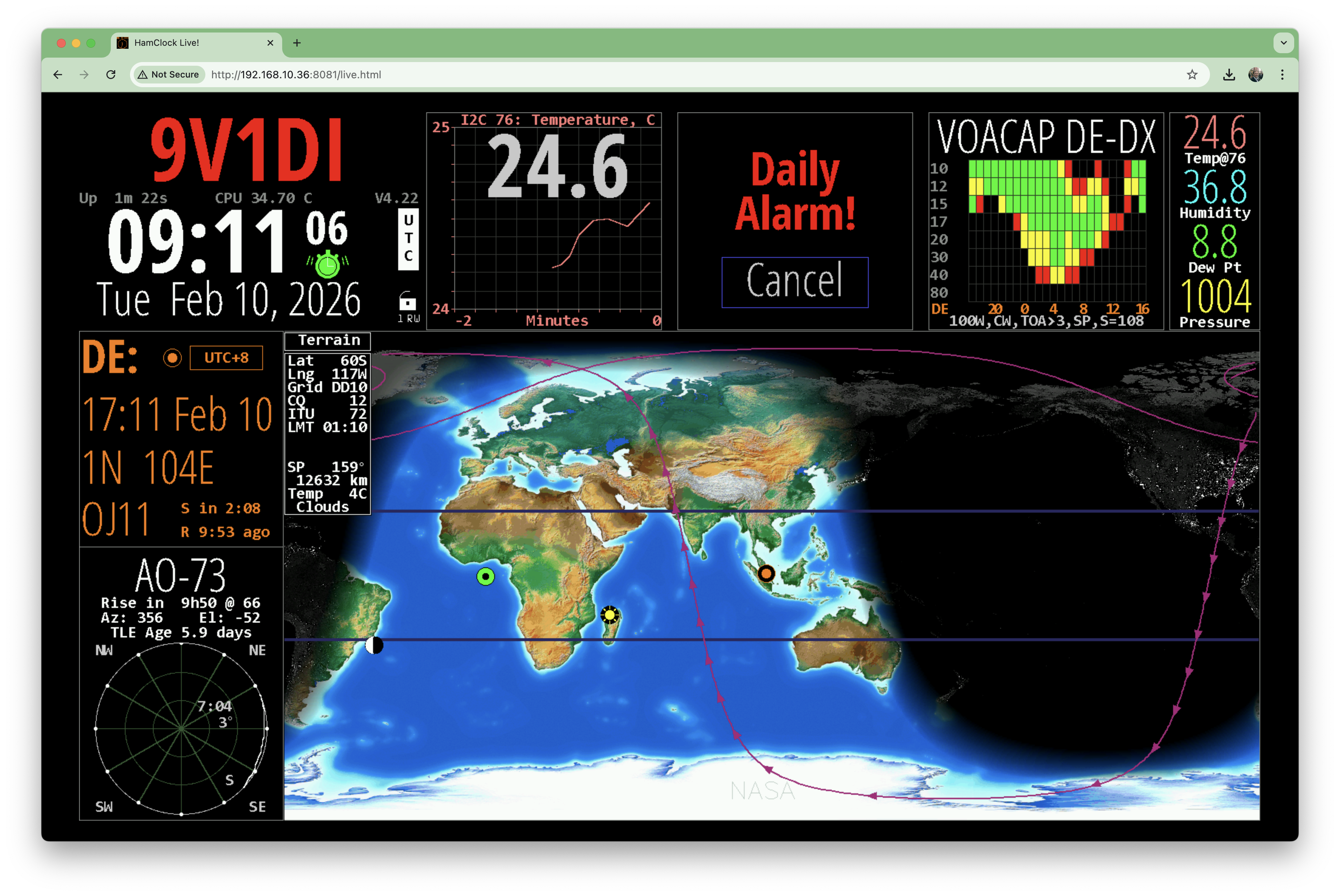Toggle the DE circle indicator

[172, 358]
